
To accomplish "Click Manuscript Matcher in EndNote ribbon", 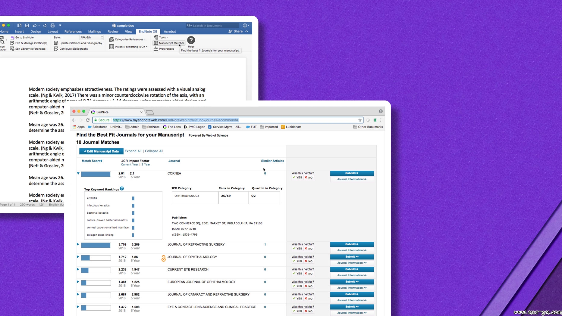I will tap(169, 43).
